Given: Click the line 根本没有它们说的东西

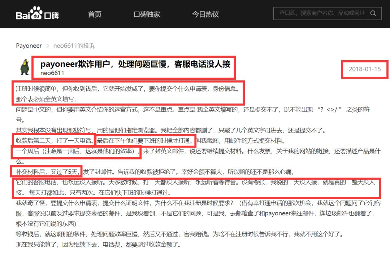Looking at the screenshot, I should (x=46, y=224).
